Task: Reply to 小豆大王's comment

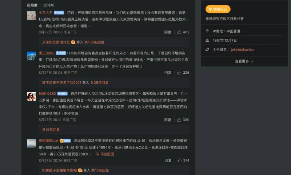Action: pyautogui.click(x=168, y=32)
